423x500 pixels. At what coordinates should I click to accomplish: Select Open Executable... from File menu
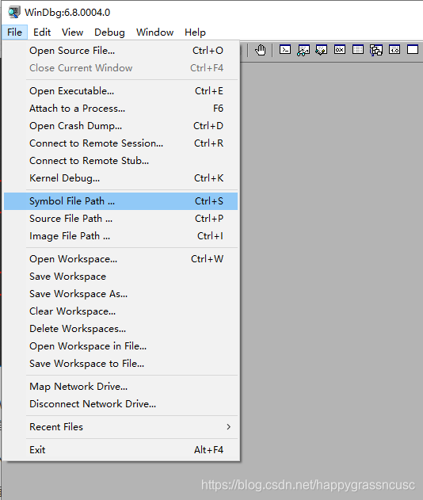pyautogui.click(x=121, y=91)
